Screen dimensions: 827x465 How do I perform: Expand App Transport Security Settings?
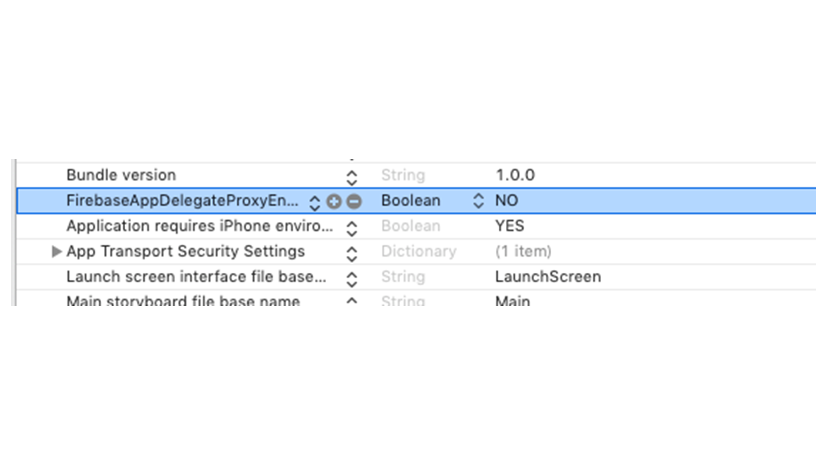click(x=56, y=251)
